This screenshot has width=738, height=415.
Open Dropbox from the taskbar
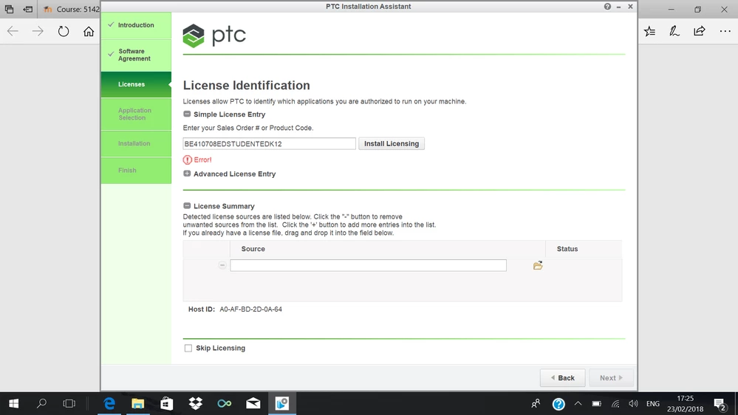pos(195,403)
